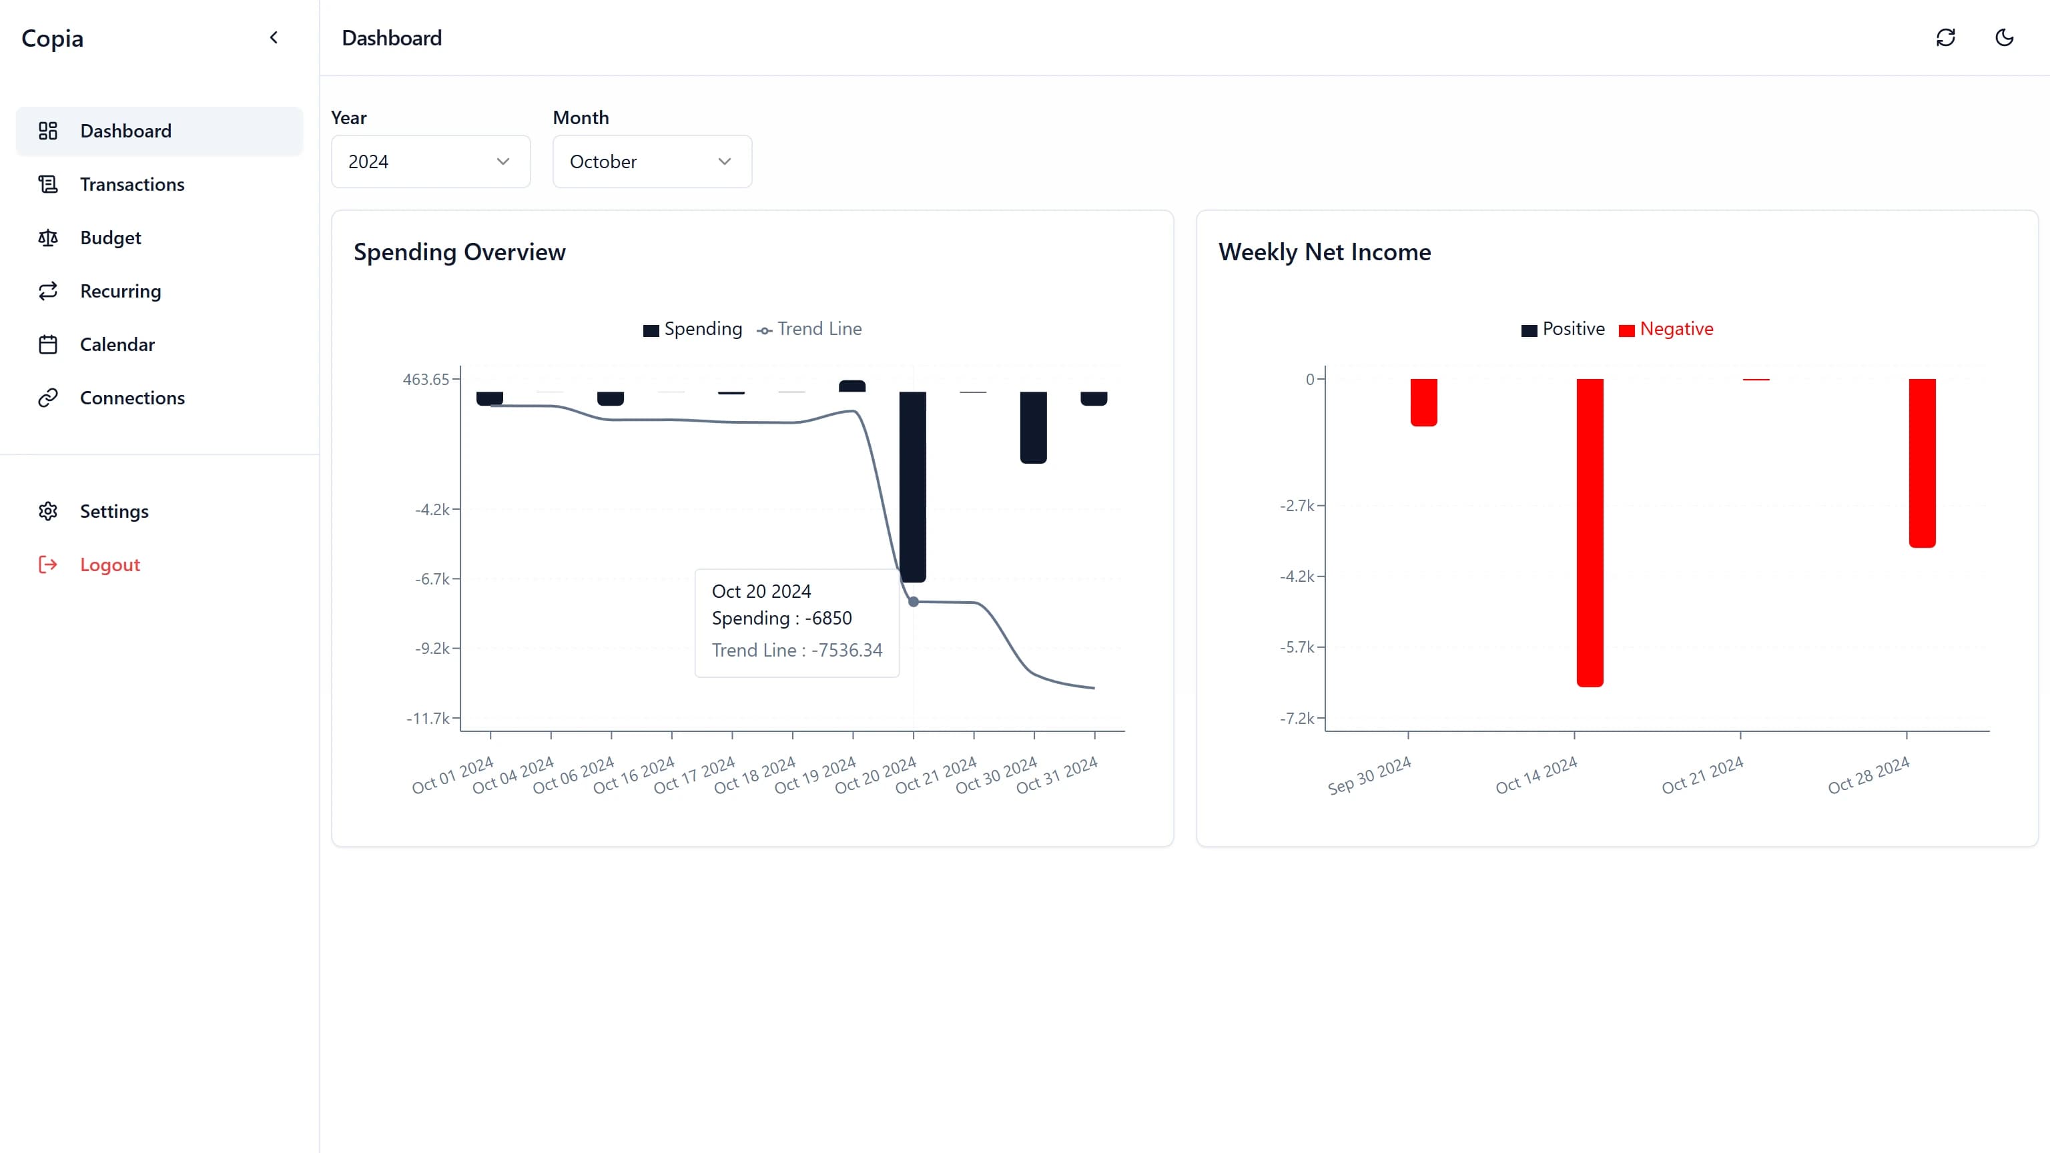Select the Recurring arrows icon
The width and height of the screenshot is (2050, 1153).
(48, 290)
